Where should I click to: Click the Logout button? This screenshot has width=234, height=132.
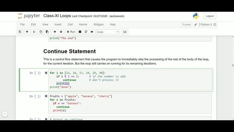(210, 16)
